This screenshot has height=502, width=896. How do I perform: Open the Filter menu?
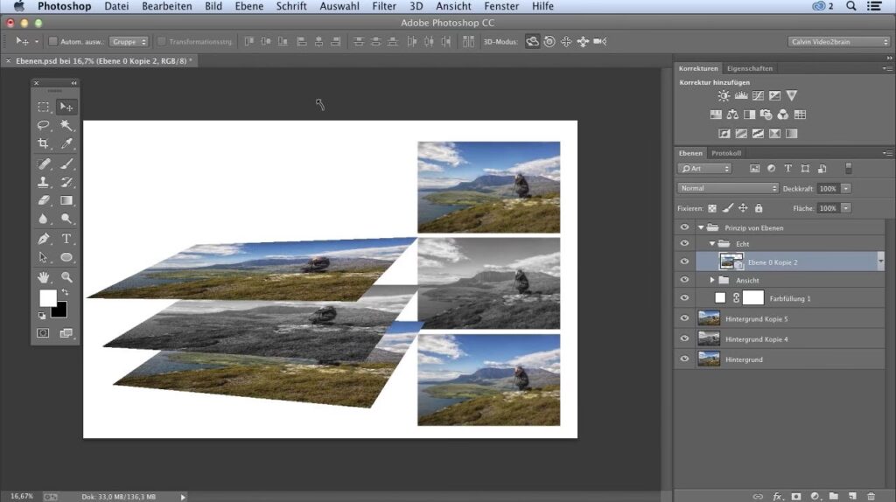pyautogui.click(x=383, y=6)
